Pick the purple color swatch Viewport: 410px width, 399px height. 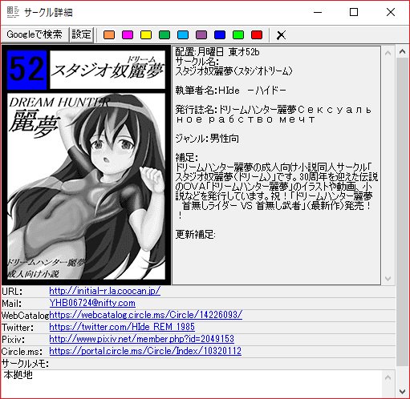[201, 34]
